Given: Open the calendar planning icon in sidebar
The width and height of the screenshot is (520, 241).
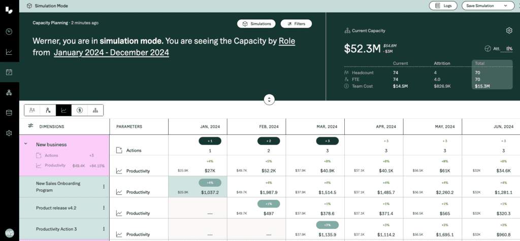Looking at the screenshot, I should 9,72.
